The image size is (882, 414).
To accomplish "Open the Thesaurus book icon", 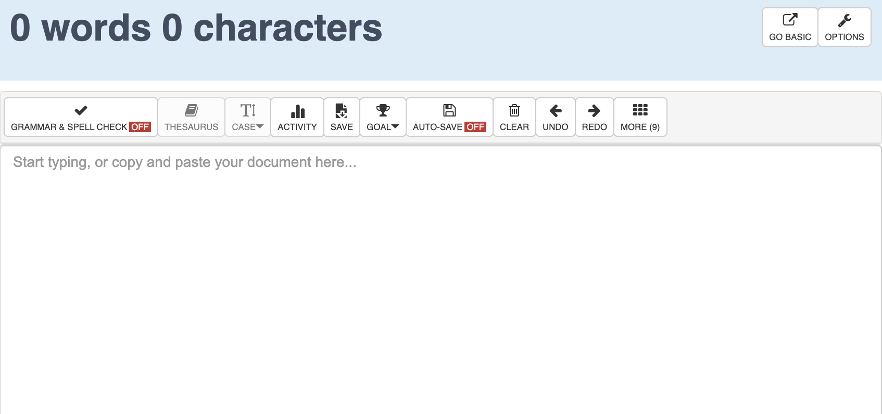I will [x=192, y=110].
